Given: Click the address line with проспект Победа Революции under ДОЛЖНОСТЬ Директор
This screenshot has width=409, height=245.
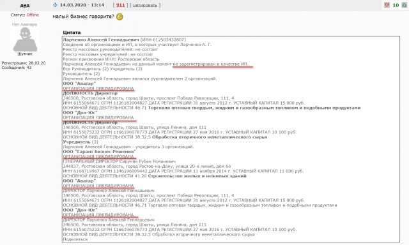Looking at the screenshot, I should [148, 98].
